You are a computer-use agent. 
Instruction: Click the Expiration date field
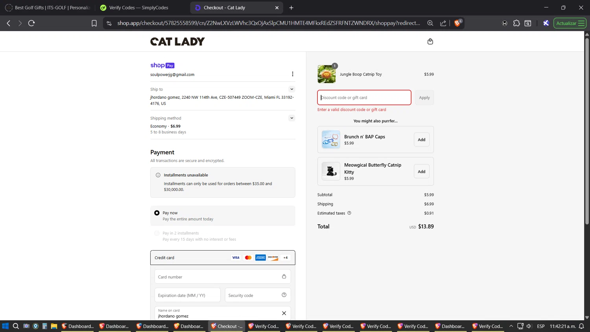188,295
